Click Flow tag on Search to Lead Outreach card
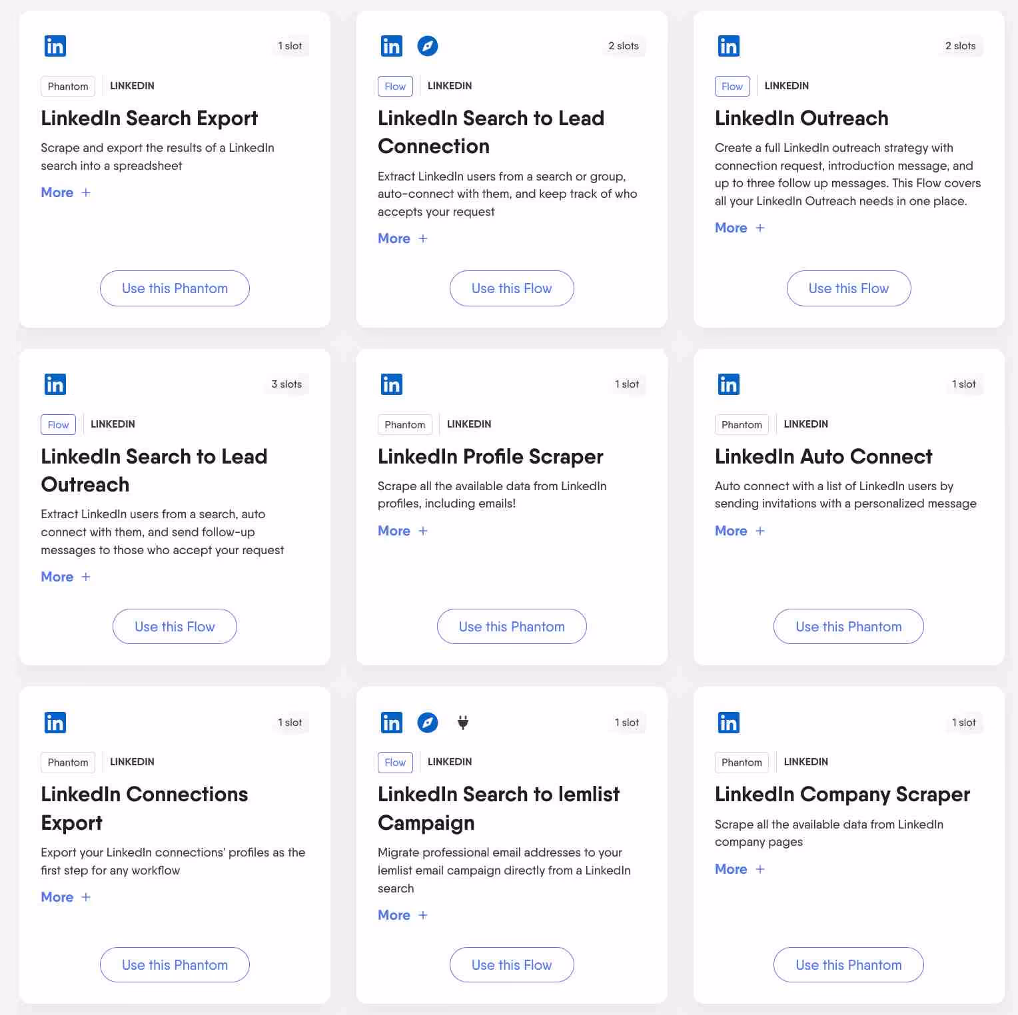 58,425
